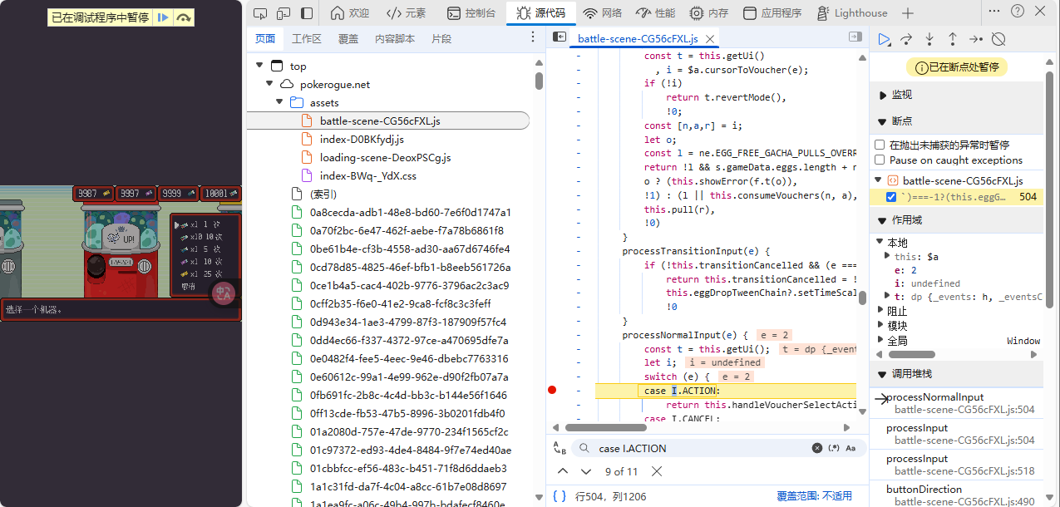Check Pause on caught exceptions
1060x507 pixels.
coord(880,160)
